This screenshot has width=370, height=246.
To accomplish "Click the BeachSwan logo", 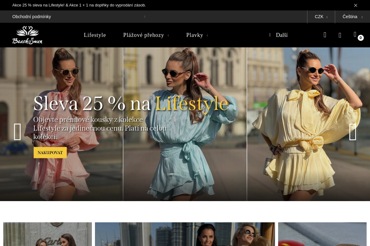I will pos(27,35).
